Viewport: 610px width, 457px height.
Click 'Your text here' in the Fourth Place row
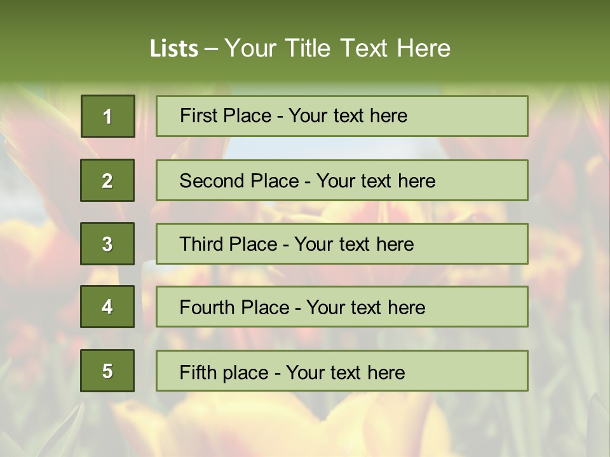click(x=366, y=308)
